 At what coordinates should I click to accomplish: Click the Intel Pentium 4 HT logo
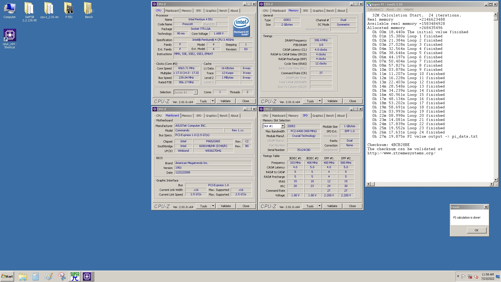click(241, 27)
